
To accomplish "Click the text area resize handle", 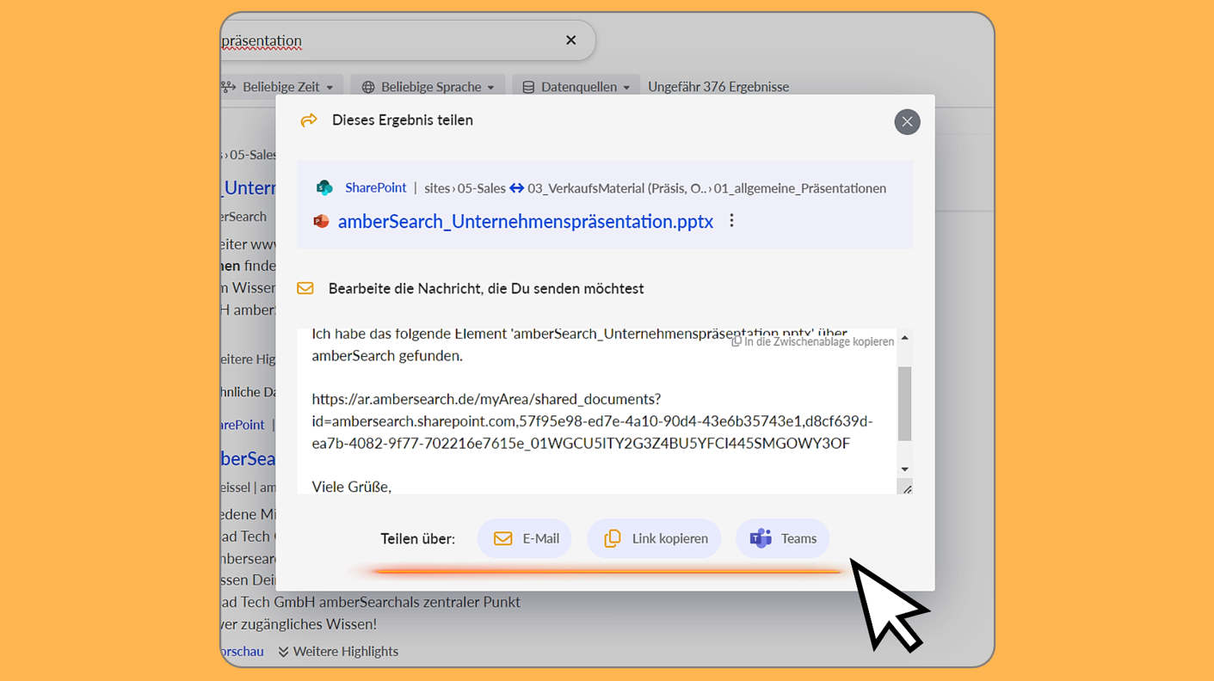I will (906, 488).
